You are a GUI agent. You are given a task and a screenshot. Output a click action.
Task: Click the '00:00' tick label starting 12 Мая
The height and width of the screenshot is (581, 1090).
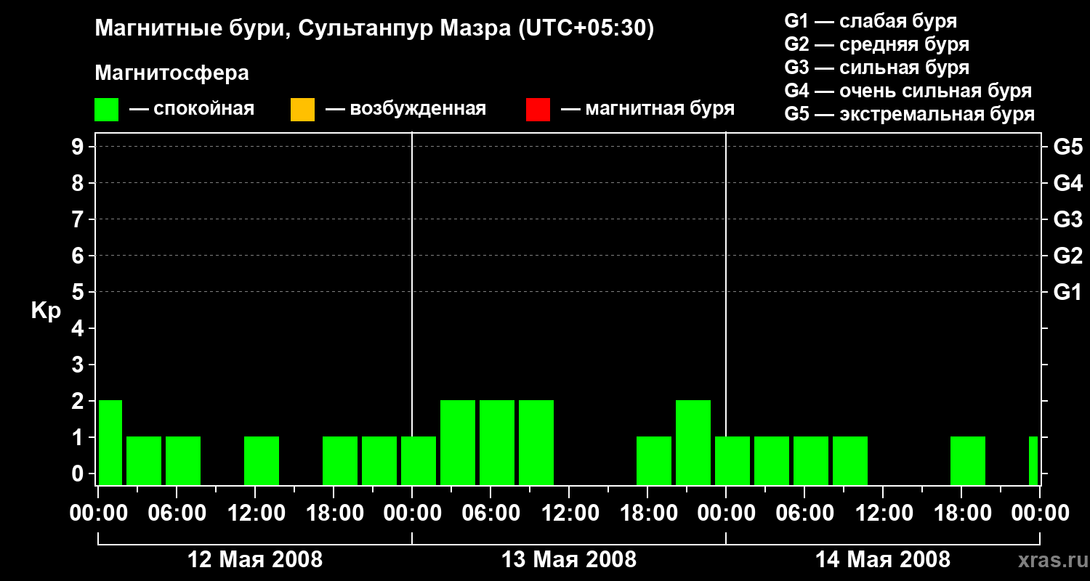98,513
